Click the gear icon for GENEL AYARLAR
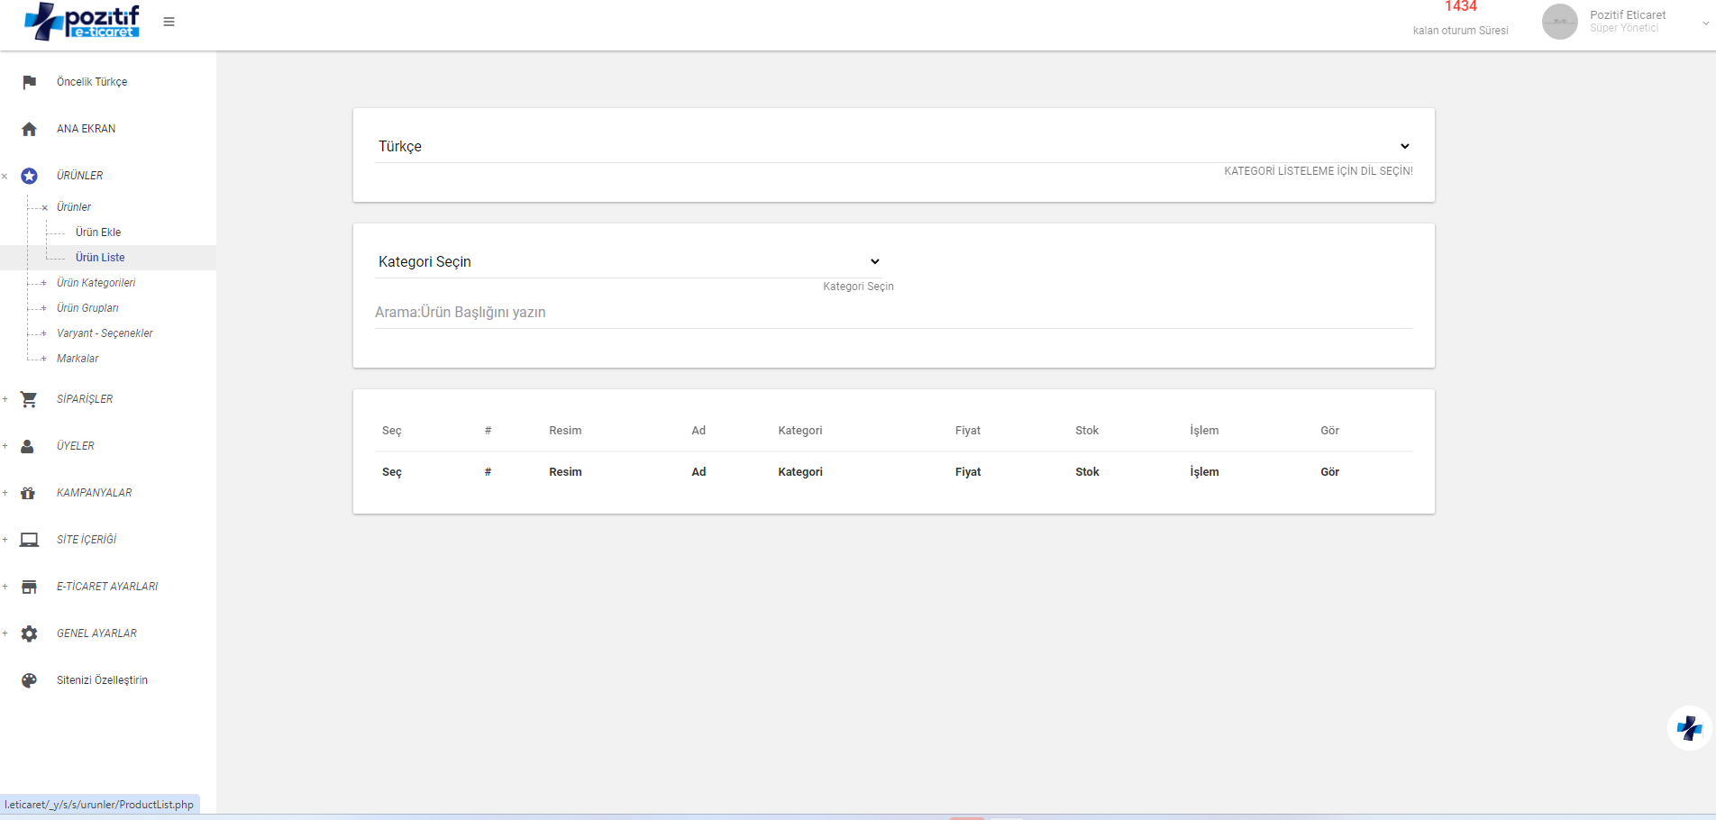Image resolution: width=1716 pixels, height=820 pixels. coord(29,633)
